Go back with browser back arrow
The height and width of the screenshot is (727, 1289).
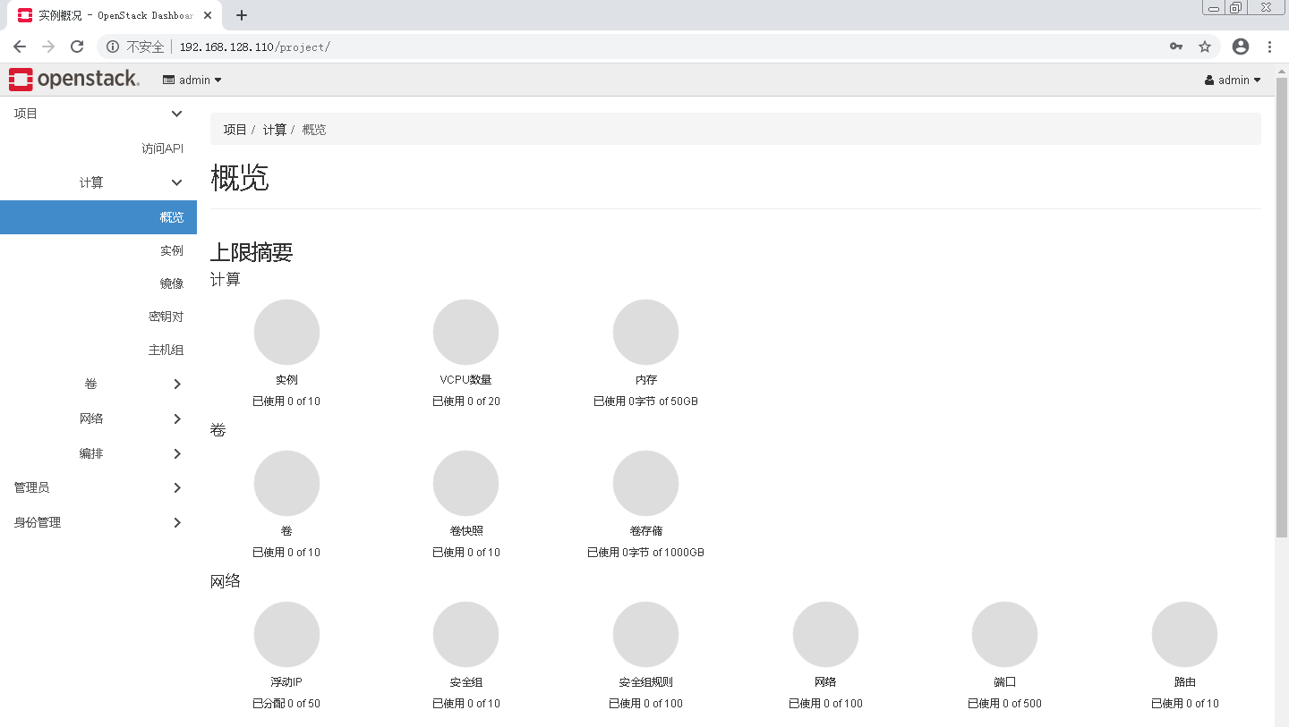20,46
